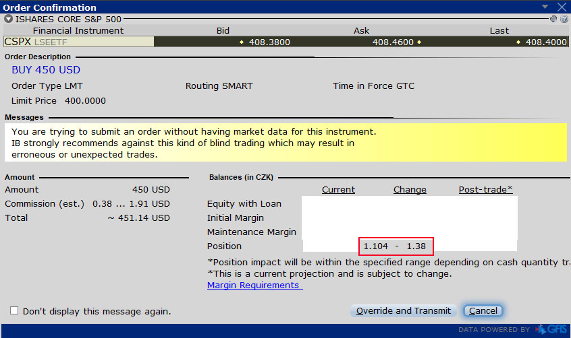Click the last price 408.4000
571x338 pixels.
546,42
